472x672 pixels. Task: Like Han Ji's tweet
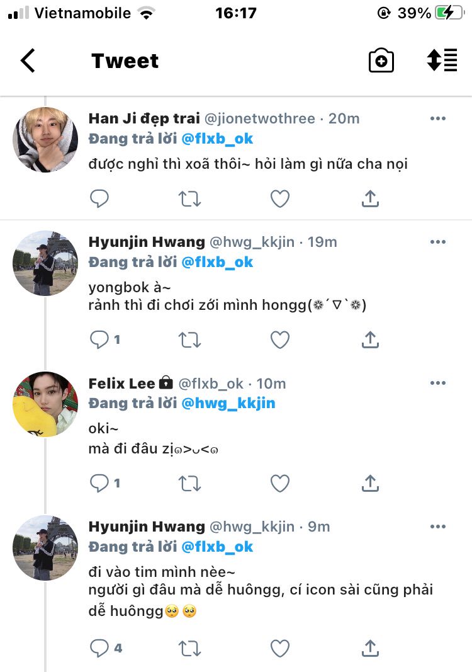tap(280, 199)
